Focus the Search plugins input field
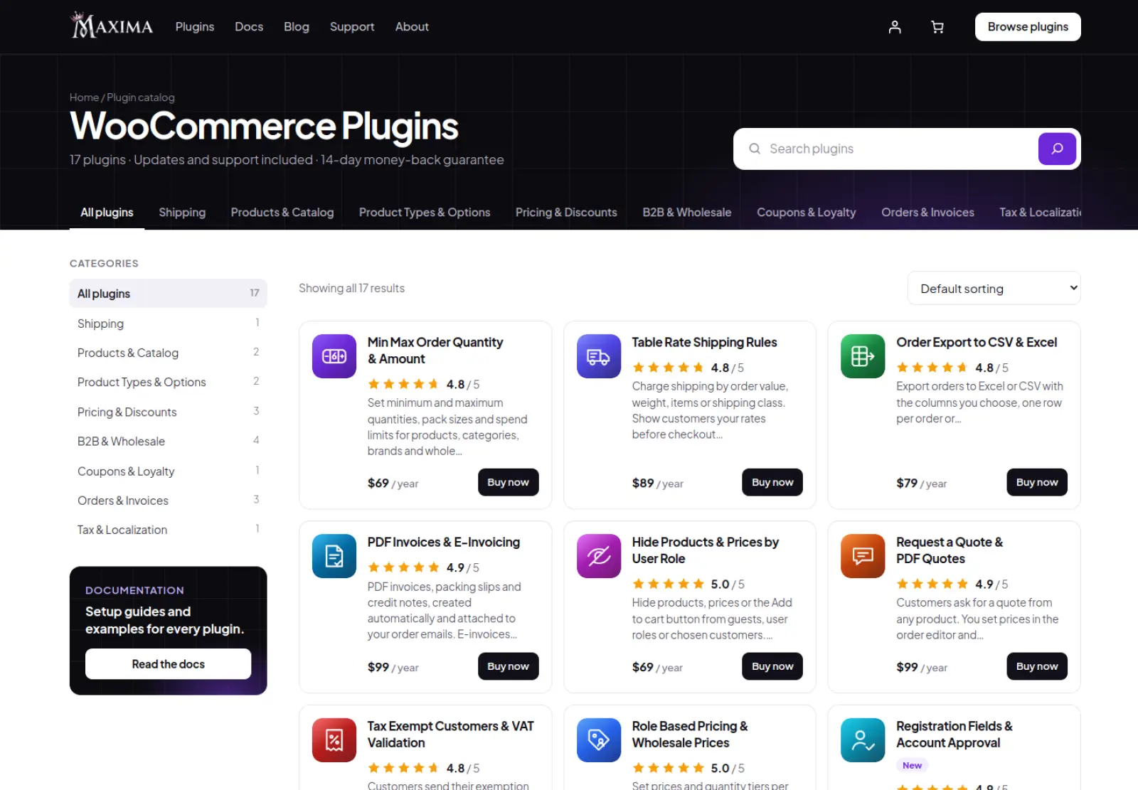This screenshot has width=1138, height=790. (899, 149)
